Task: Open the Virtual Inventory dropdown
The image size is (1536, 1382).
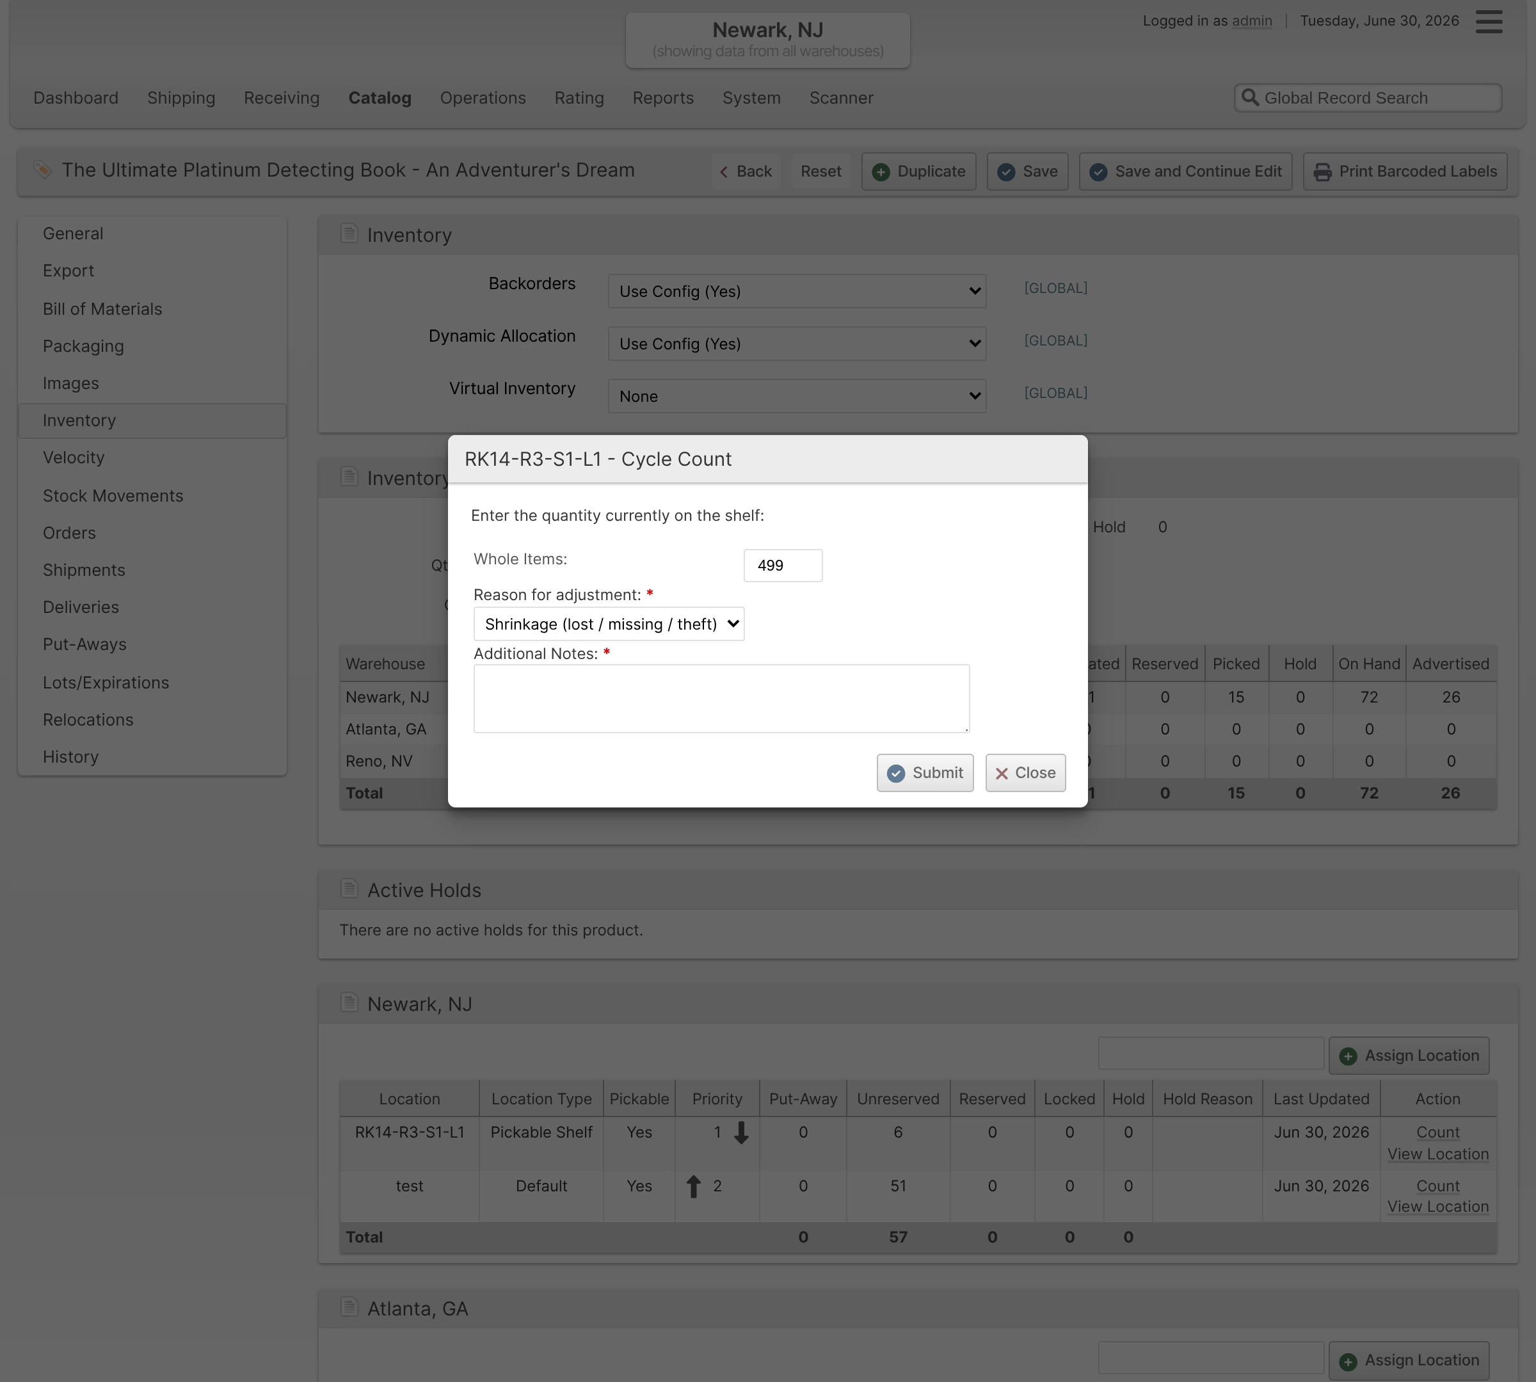Action: tap(797, 395)
